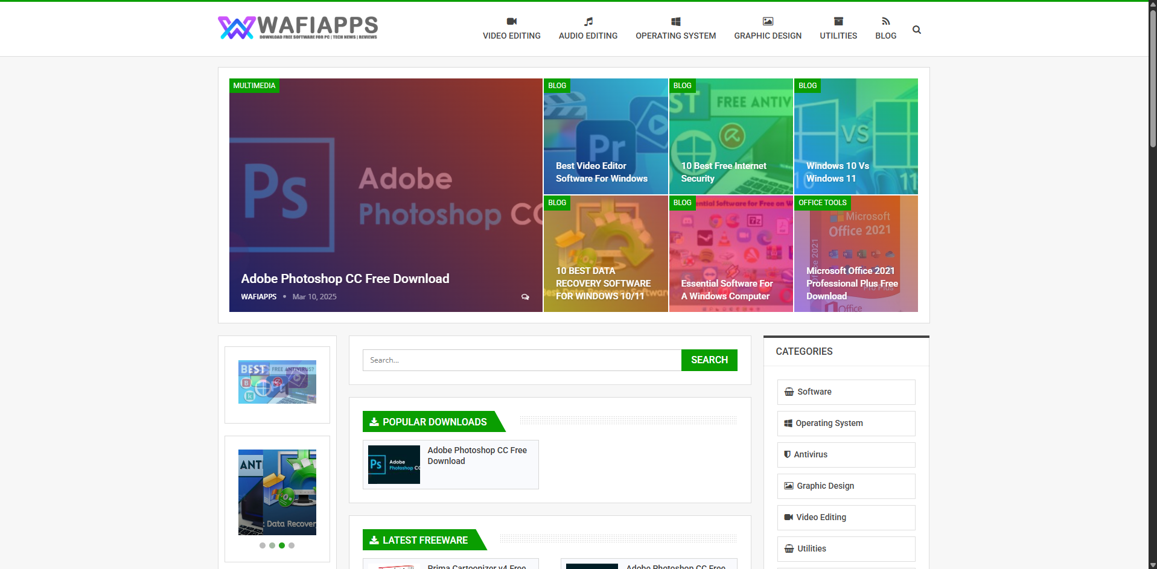
Task: Open the Audio Editing menu item
Action: pyautogui.click(x=588, y=36)
